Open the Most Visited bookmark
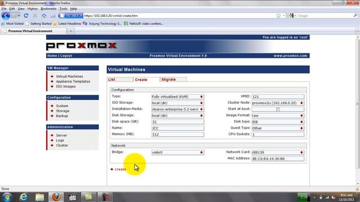This screenshot has height=202, width=360. [12, 24]
